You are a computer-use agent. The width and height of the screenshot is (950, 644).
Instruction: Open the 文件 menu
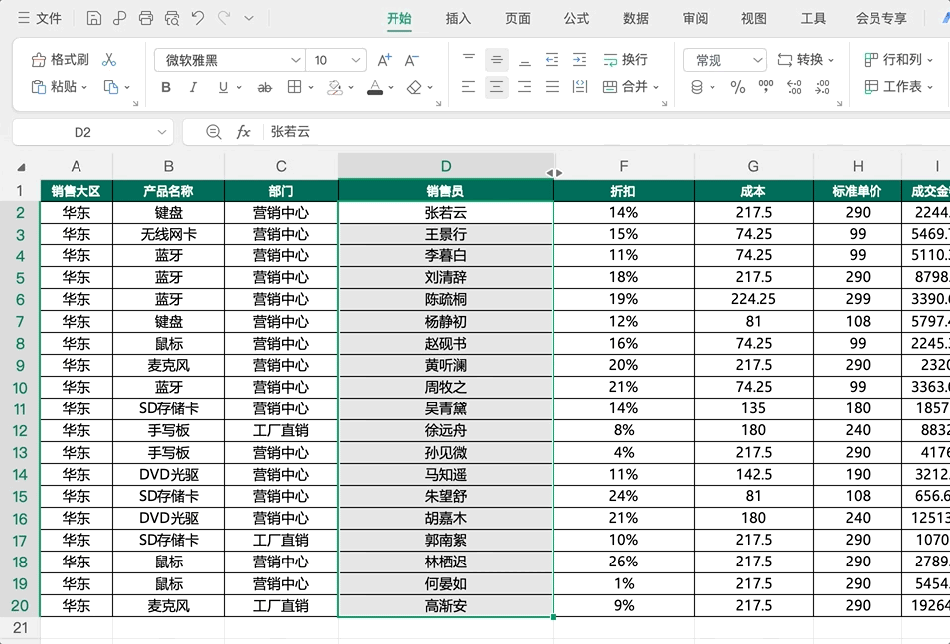(40, 18)
